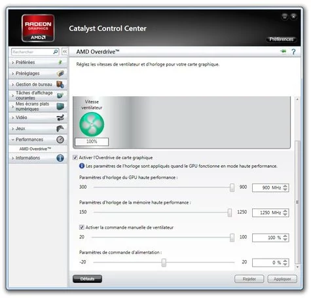311x298 pixels.
Task: Click the Appliquer button
Action: 282,279
